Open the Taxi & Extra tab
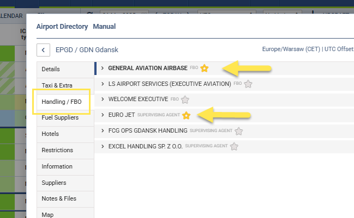354x218 pixels. tap(65, 85)
